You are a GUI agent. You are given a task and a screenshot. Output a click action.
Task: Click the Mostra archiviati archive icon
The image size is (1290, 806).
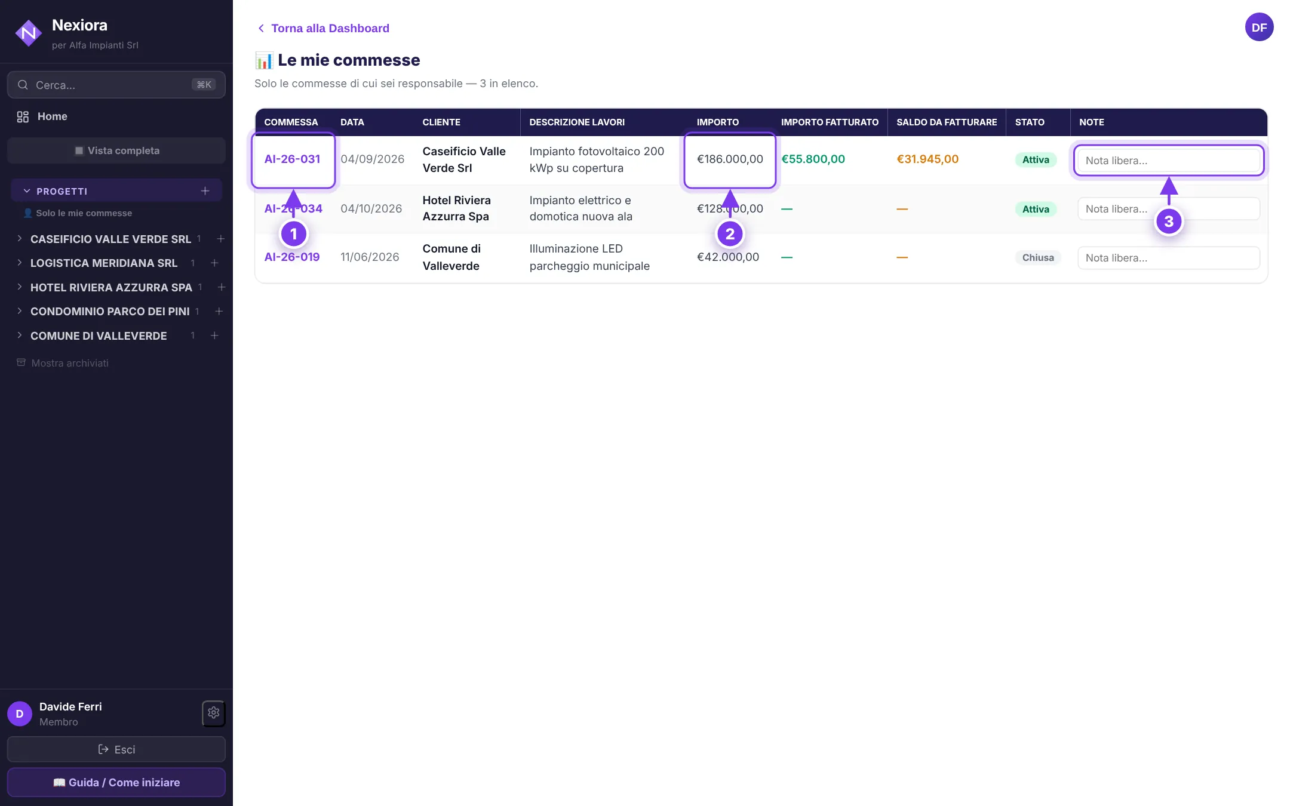click(21, 362)
